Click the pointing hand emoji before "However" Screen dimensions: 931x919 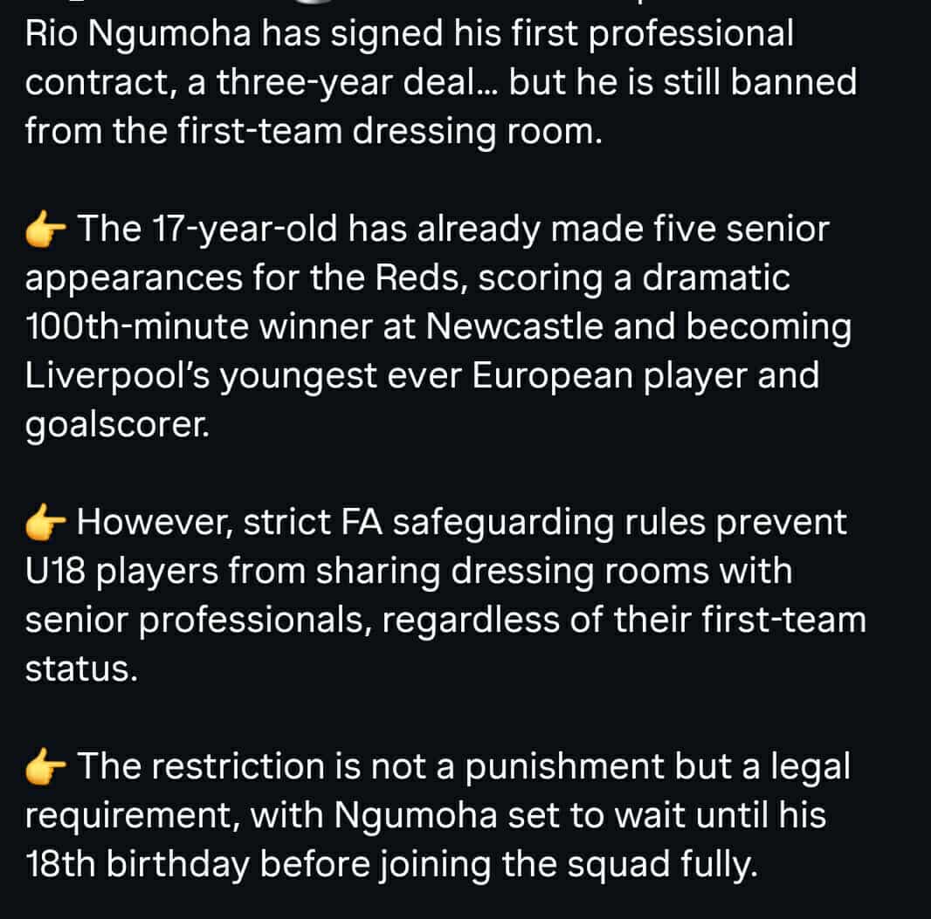pos(47,524)
